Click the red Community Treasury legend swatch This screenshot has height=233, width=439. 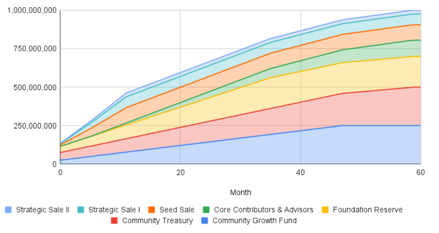pos(115,221)
